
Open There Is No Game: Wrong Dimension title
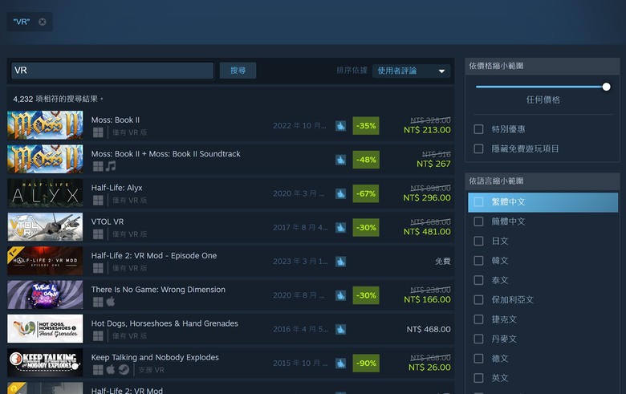pos(158,290)
